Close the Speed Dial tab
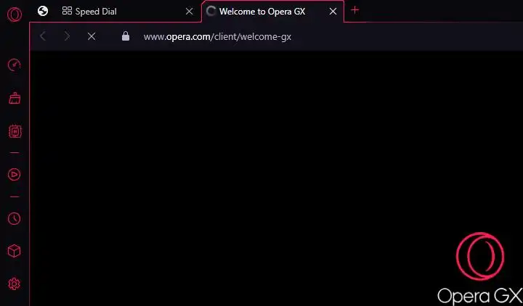This screenshot has height=306, width=523. (189, 12)
